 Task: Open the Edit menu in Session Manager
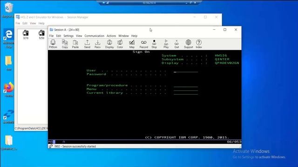(x=25, y=23)
